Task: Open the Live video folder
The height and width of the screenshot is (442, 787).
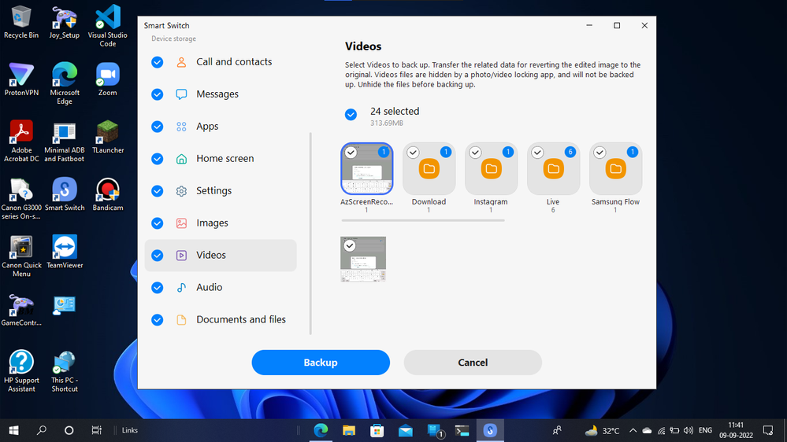Action: coord(554,169)
